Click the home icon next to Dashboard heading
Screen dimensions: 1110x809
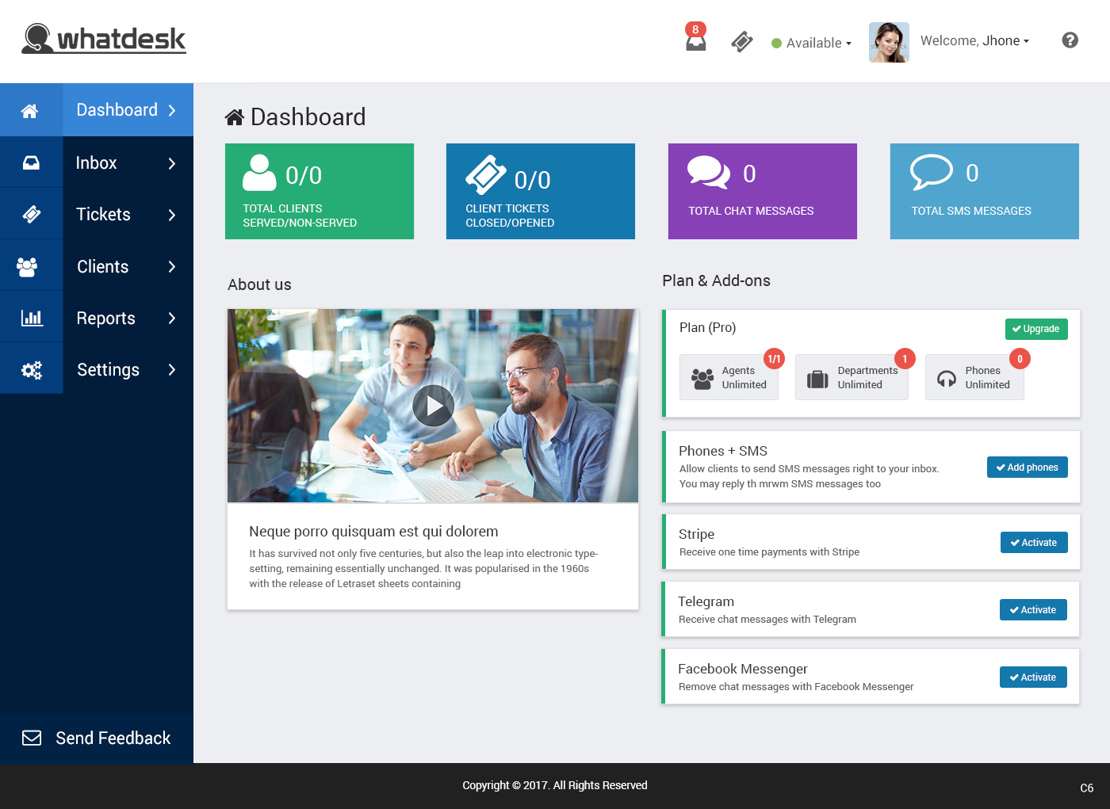(x=234, y=116)
